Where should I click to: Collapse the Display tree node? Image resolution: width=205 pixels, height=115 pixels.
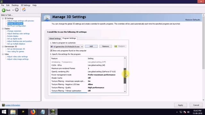coord(3,28)
